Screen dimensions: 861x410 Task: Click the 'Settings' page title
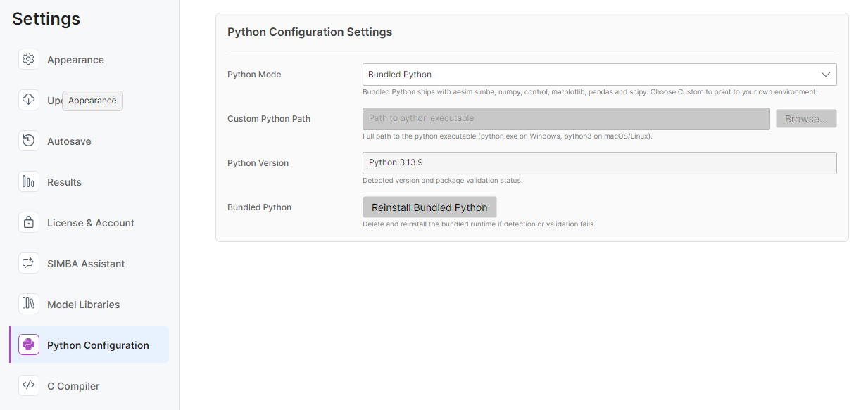click(46, 19)
